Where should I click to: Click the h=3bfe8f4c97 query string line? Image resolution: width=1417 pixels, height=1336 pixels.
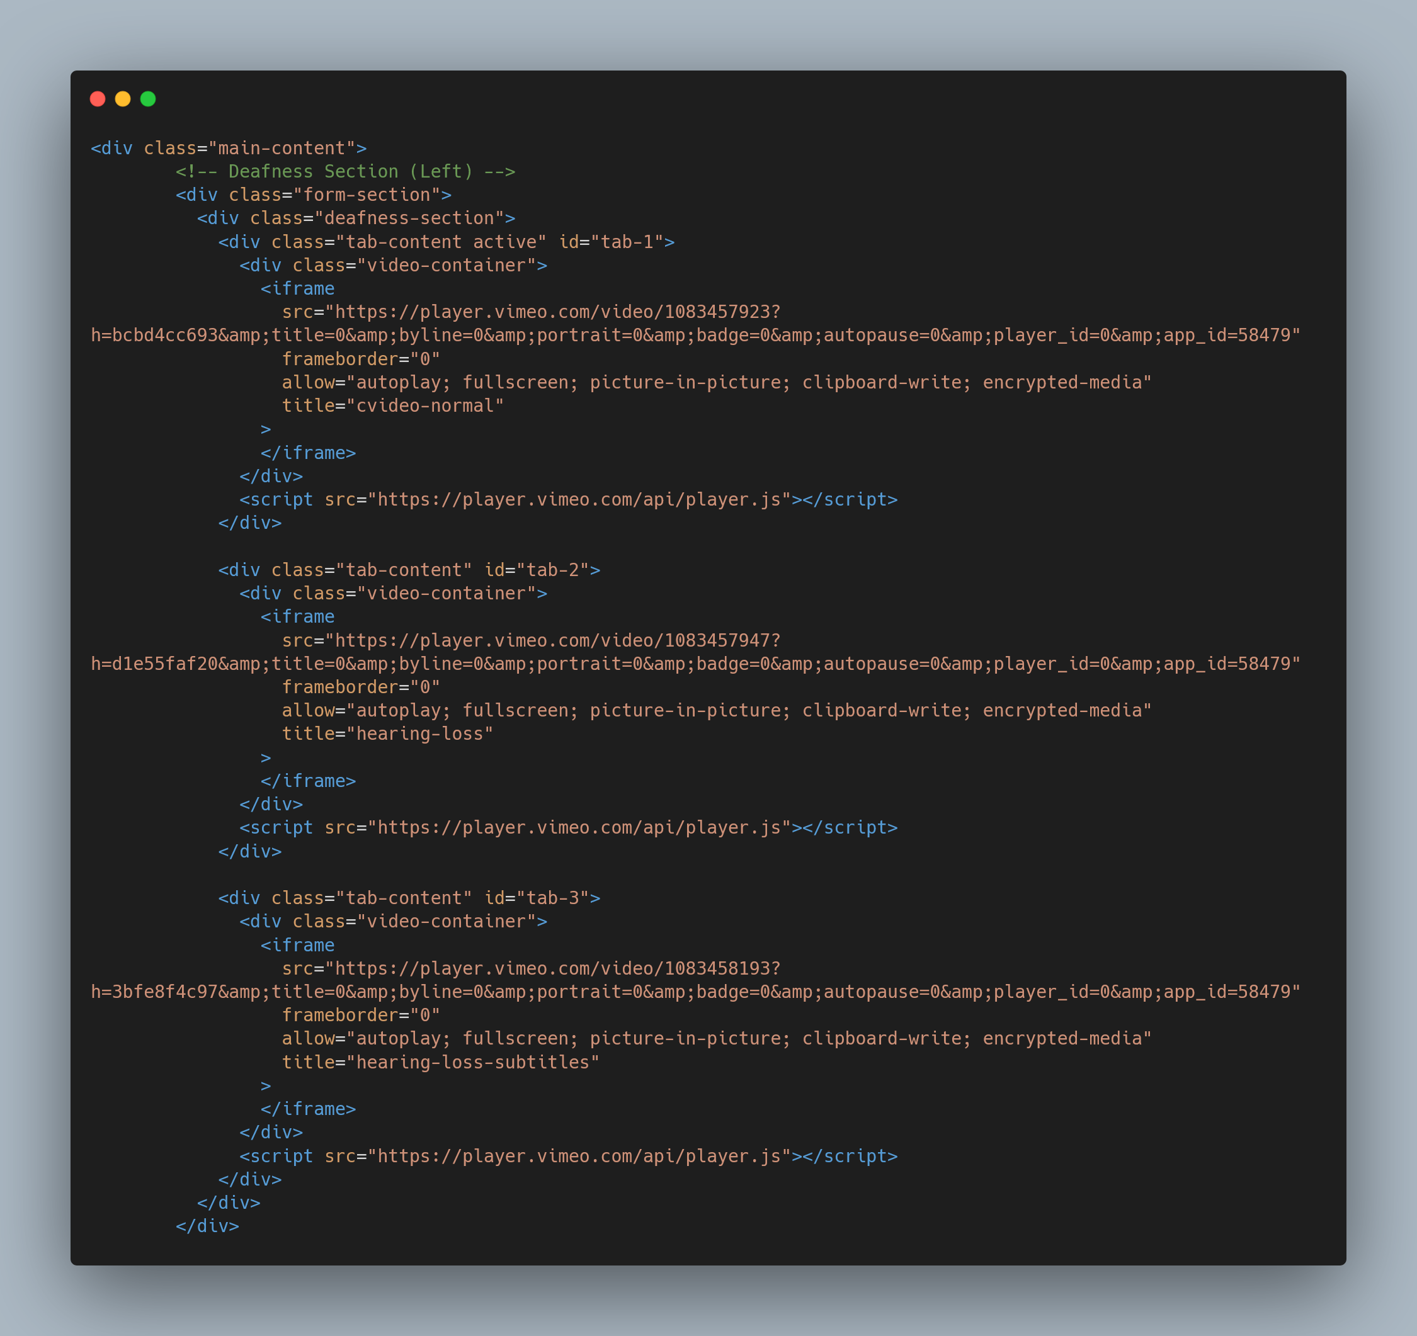click(695, 992)
